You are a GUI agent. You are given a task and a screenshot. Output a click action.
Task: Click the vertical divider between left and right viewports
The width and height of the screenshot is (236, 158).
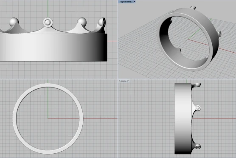click(118, 79)
